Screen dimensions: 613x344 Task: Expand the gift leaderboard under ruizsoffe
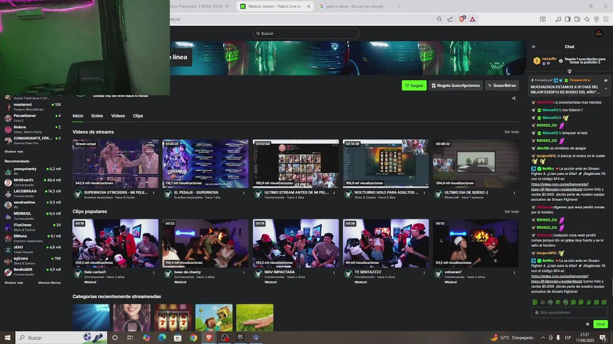[x=569, y=72]
